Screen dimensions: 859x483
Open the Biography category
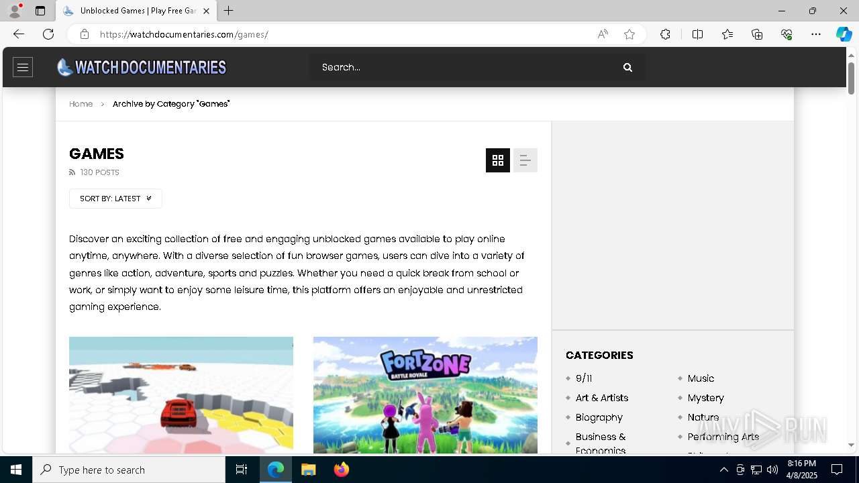[x=599, y=417]
